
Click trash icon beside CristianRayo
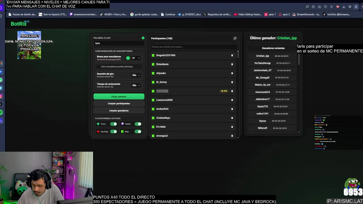click(x=232, y=118)
